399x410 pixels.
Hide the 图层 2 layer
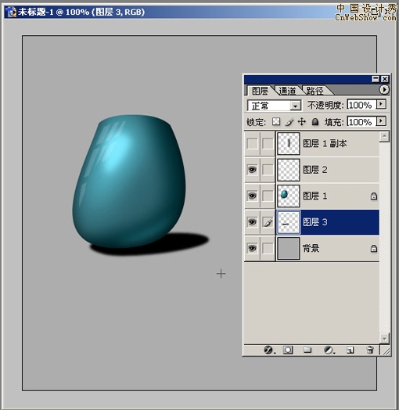pyautogui.click(x=252, y=170)
